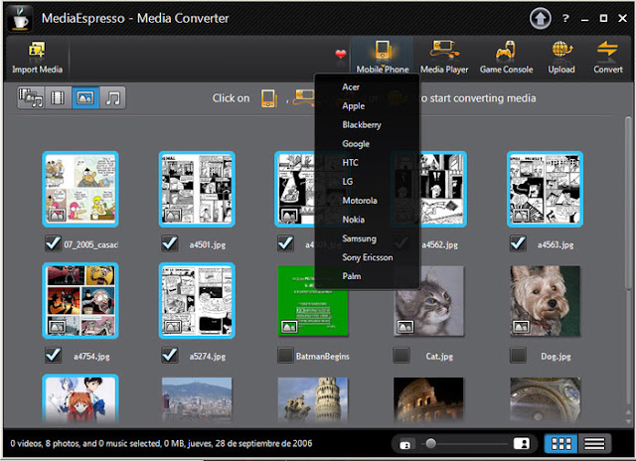Viewport: 636px width, 461px height.
Task: Check the Dog.jpg checkbox
Action: (x=518, y=355)
